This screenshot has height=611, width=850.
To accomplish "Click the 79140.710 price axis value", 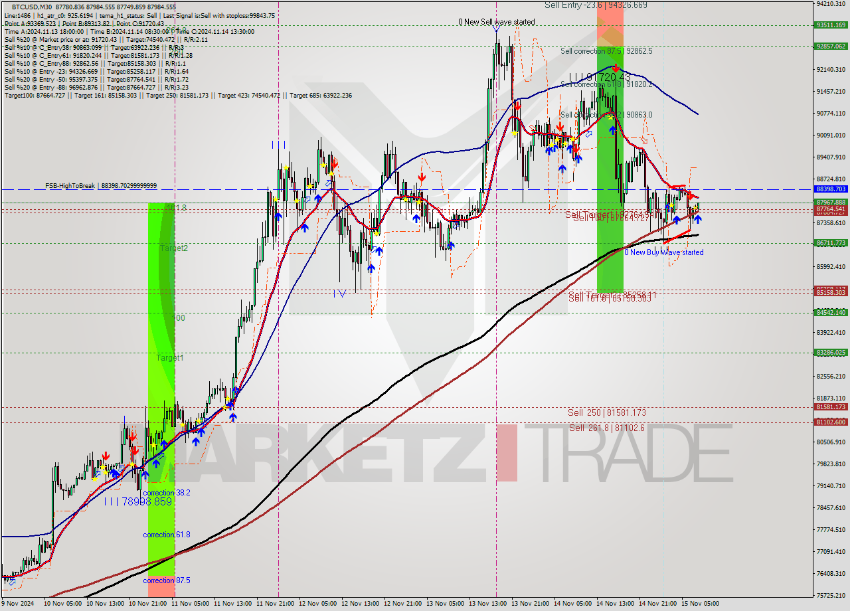I will coord(831,485).
